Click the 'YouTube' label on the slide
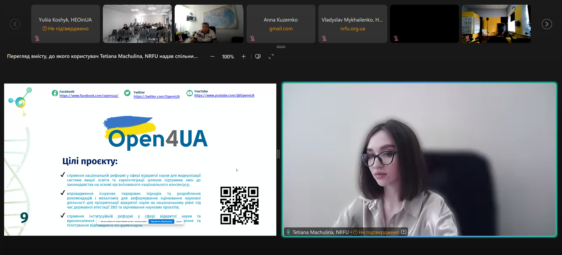This screenshot has width=562, height=255. pos(201,91)
